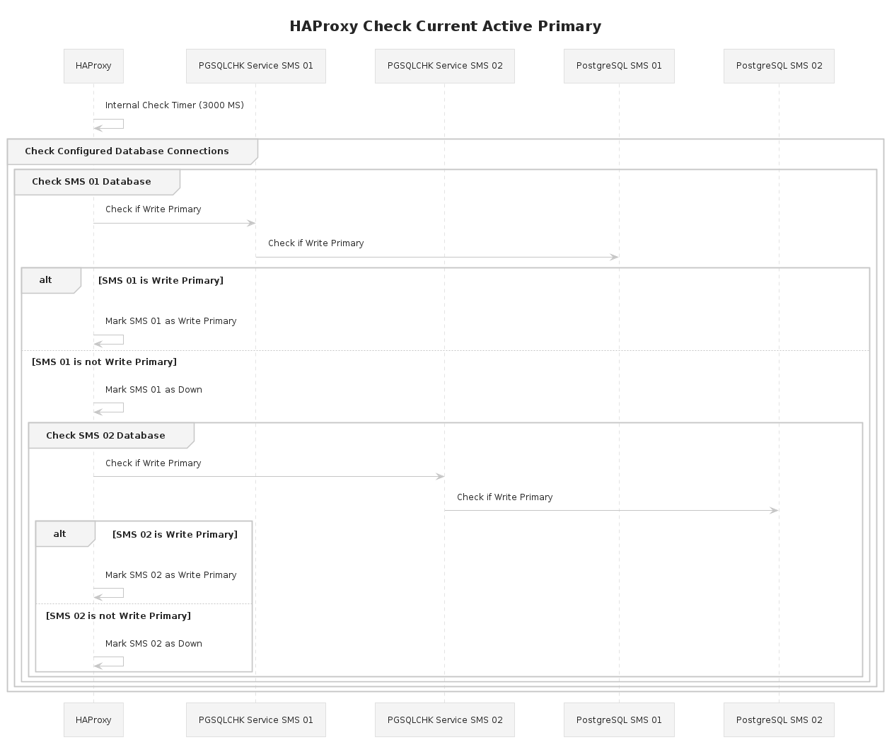Select the bottom PostgreSQL SMS 01 participant box
This screenshot has height=740, width=887.
click(619, 719)
